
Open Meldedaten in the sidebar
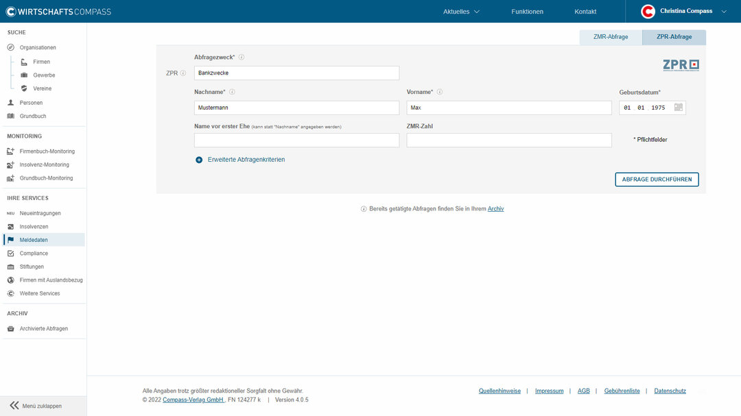[x=43, y=240]
